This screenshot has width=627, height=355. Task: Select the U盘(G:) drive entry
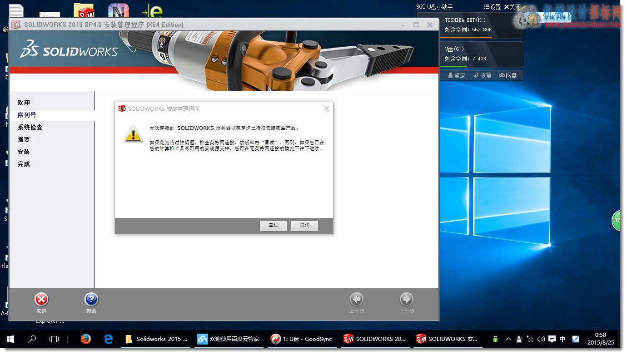[x=482, y=54]
